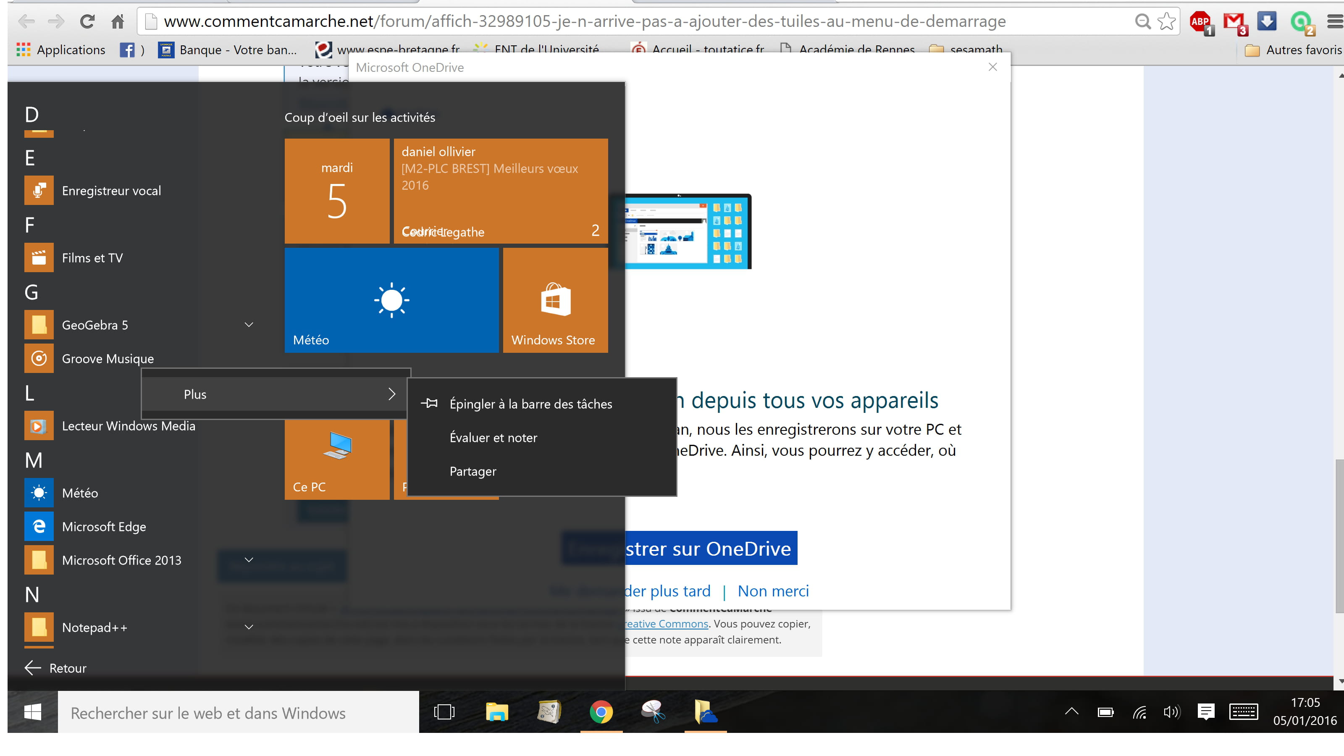Open Autres favoris folder
Screen dimensions: 1344x756
pyautogui.click(x=1293, y=50)
